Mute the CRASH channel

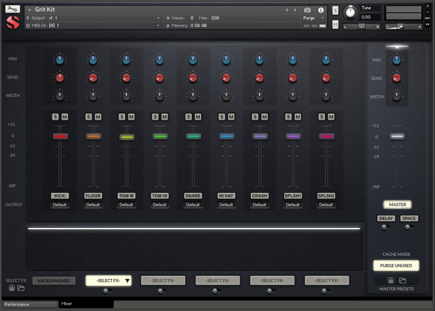pos(264,117)
